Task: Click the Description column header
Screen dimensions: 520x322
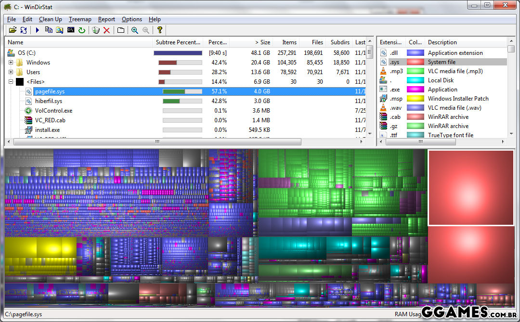Action: coord(442,42)
